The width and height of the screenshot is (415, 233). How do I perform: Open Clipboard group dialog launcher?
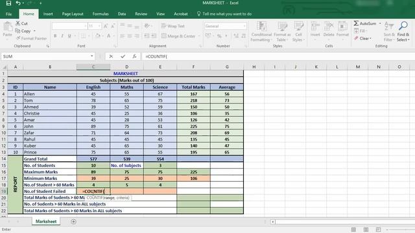click(48, 46)
